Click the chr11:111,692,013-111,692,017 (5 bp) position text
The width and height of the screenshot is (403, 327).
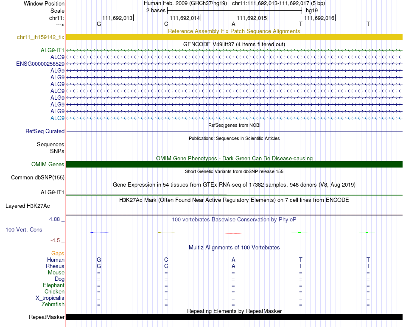[x=278, y=3]
